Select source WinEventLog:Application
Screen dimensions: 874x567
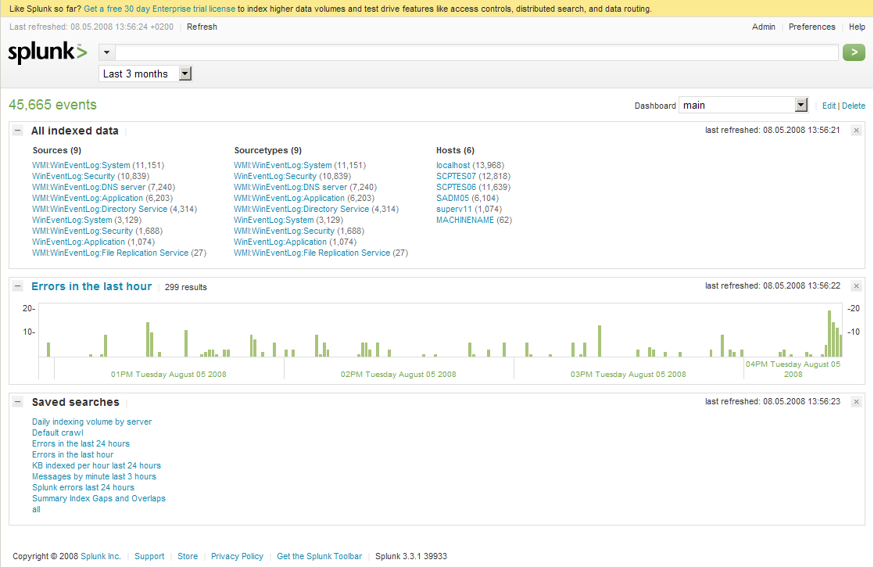(x=78, y=242)
